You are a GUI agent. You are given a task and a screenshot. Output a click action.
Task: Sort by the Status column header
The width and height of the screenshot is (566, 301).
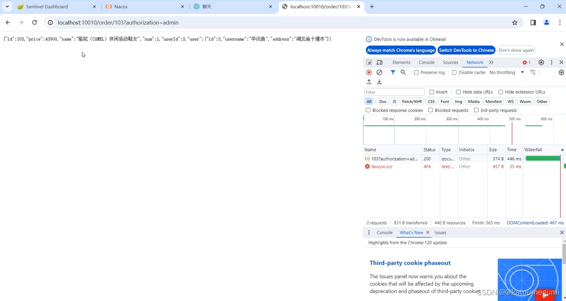tap(430, 150)
